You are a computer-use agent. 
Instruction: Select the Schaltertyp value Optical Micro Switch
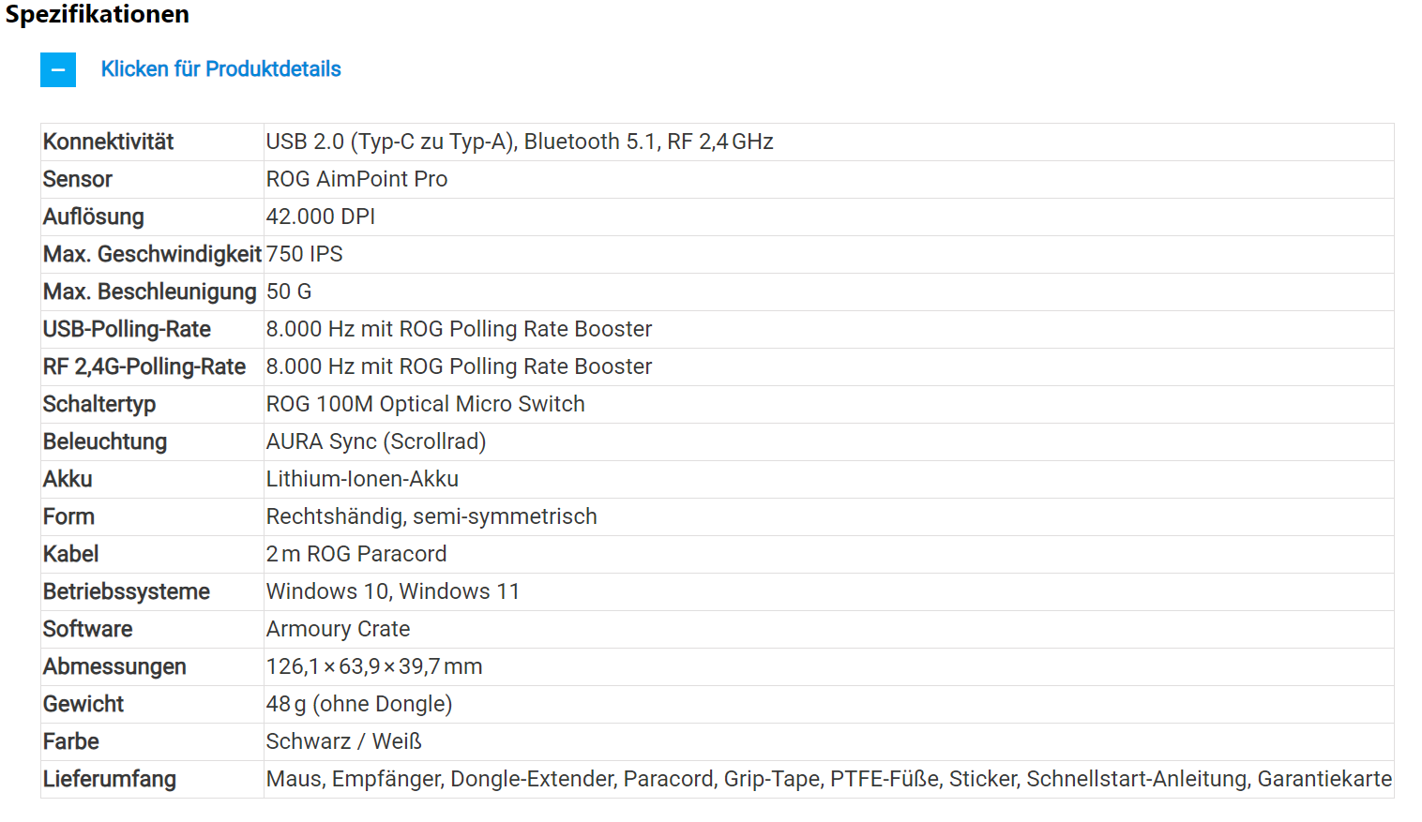click(x=426, y=404)
